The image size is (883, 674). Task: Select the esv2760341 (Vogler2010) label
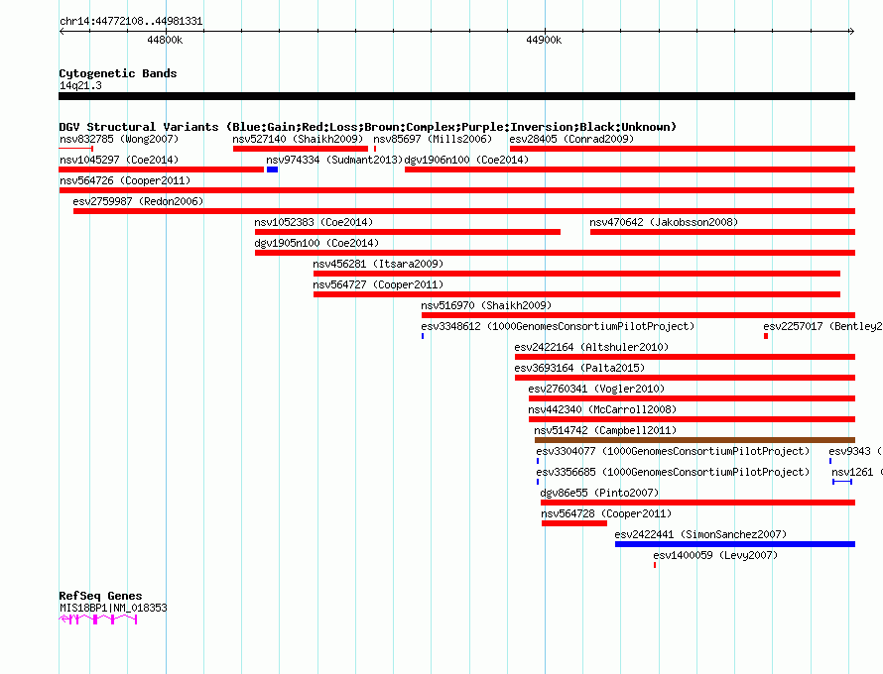596,389
